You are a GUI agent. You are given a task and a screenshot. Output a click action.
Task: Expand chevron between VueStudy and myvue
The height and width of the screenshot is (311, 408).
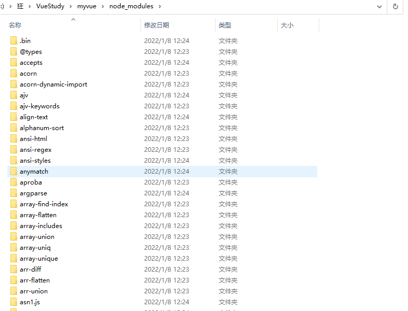tap(71, 6)
